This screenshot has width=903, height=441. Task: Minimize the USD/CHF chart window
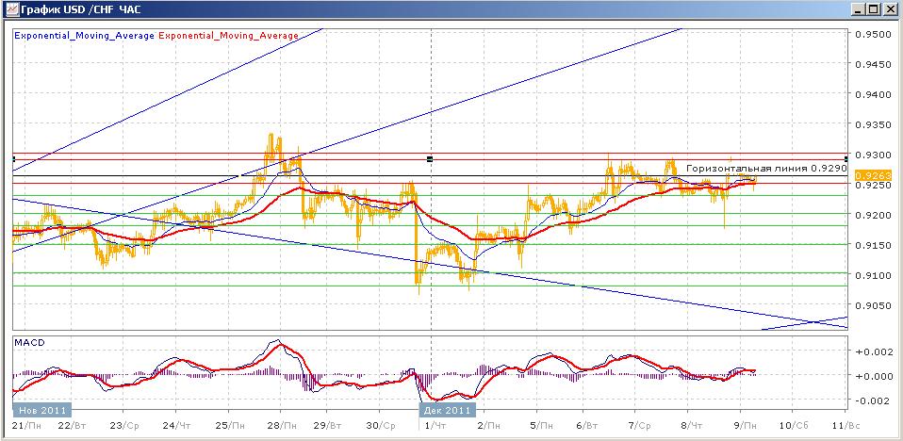point(859,8)
